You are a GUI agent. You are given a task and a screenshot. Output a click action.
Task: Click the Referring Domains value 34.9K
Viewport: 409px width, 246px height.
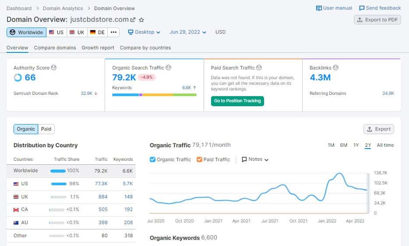click(x=388, y=93)
